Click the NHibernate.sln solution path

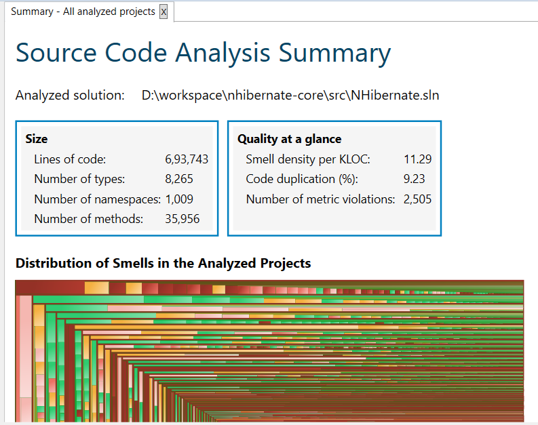290,96
